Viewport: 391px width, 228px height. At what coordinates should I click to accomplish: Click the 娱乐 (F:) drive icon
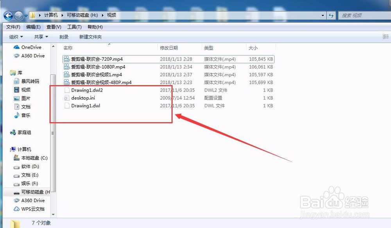click(x=16, y=184)
